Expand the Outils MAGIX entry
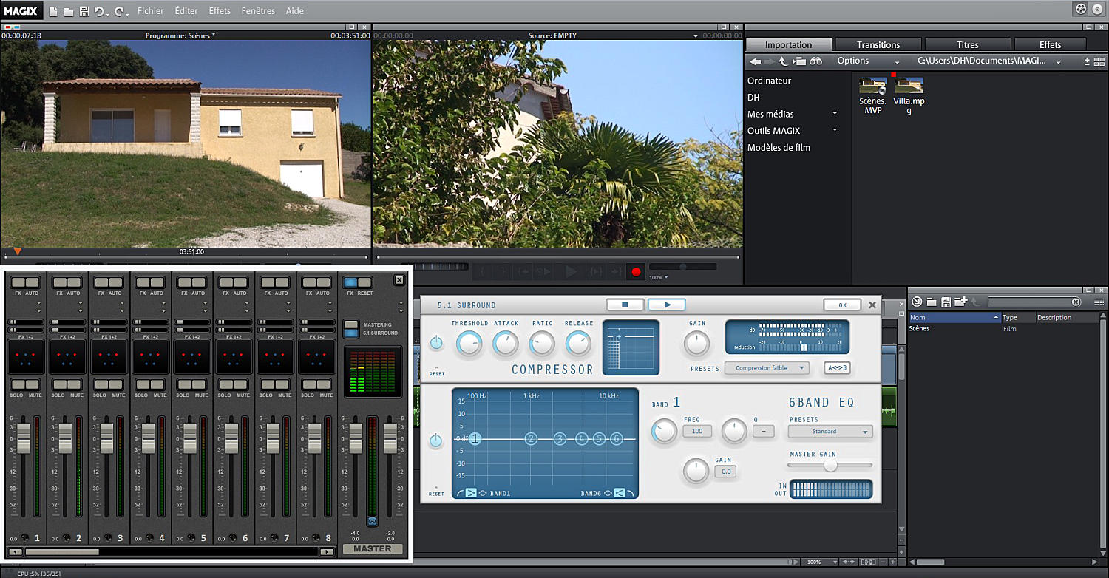 click(835, 131)
